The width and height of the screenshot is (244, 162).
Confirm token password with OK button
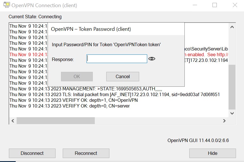(x=77, y=77)
